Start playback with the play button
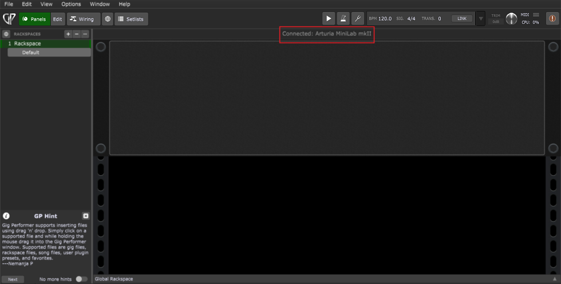 coord(329,18)
